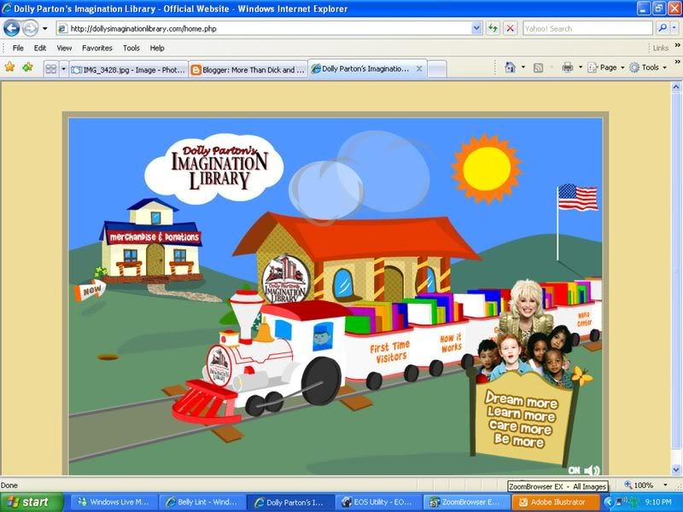Click the vertical scrollbar up arrow
The height and width of the screenshot is (512, 683).
pos(676,87)
